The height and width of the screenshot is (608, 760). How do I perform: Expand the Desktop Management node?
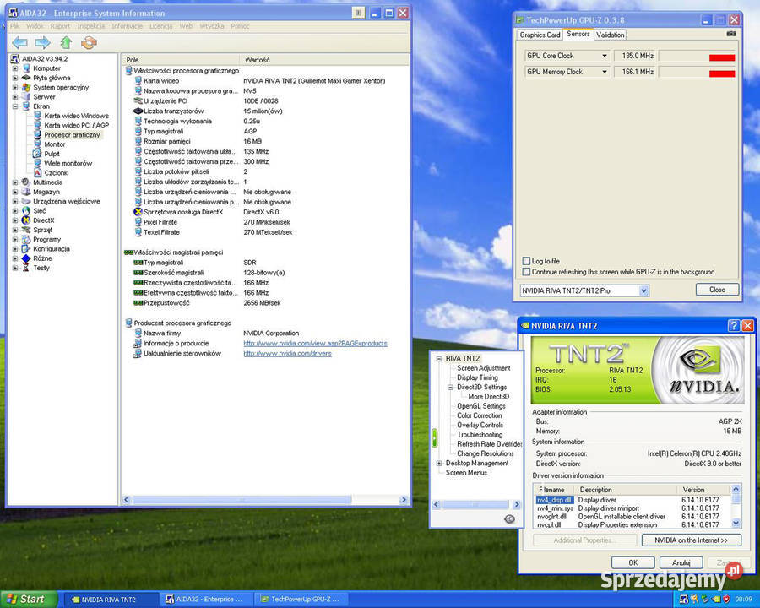pyautogui.click(x=438, y=463)
